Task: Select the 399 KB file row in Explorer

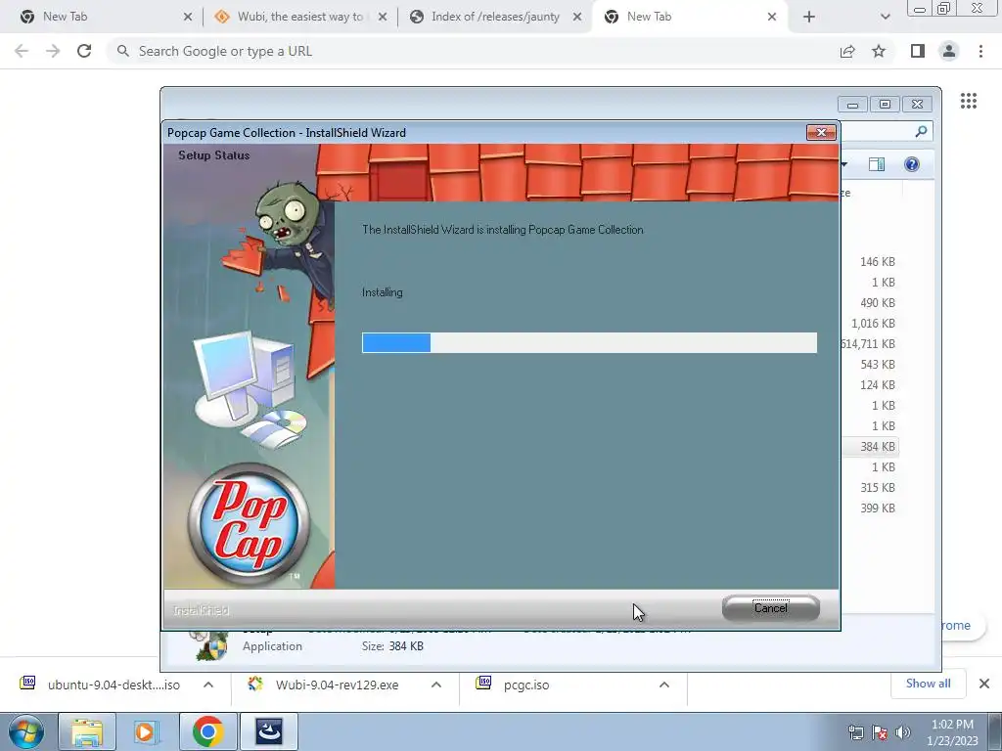Action: point(870,508)
